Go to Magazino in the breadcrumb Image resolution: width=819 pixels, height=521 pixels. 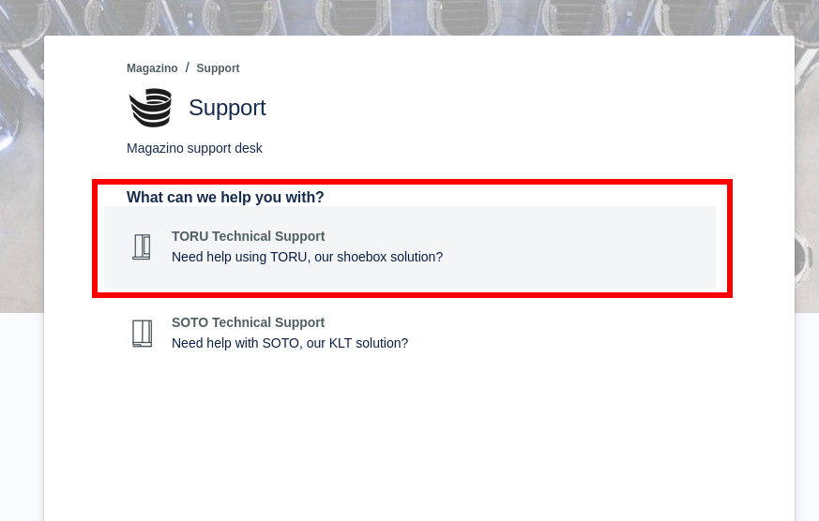(152, 68)
